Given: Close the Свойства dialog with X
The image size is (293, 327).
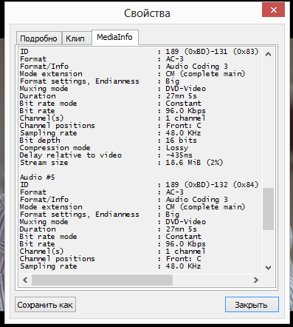Looking at the screenshot, I should [x=273, y=10].
